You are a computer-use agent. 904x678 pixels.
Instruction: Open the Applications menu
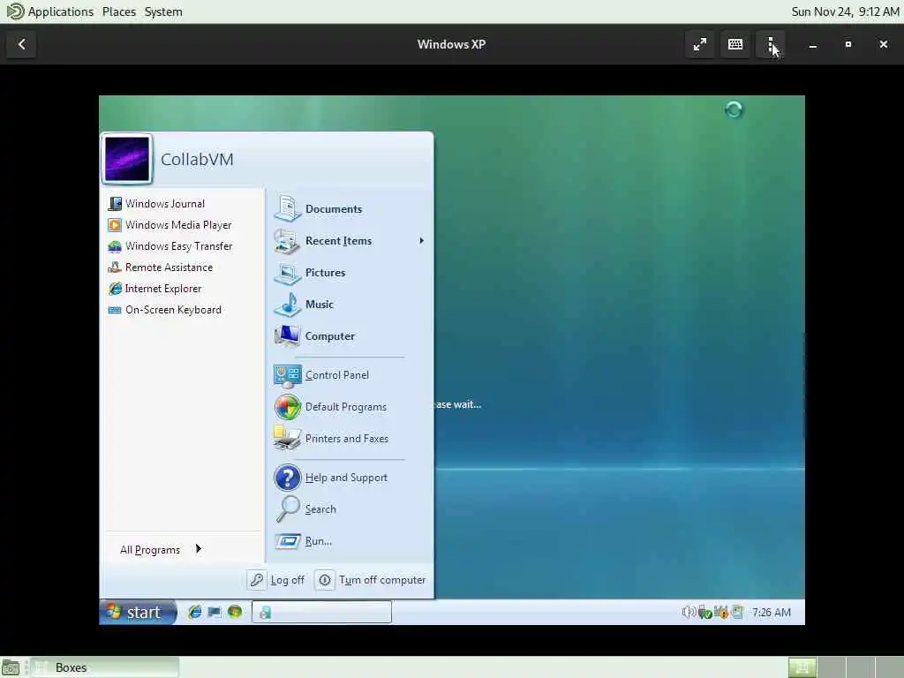click(x=50, y=11)
